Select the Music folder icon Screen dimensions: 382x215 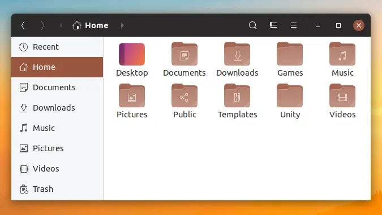tap(342, 54)
